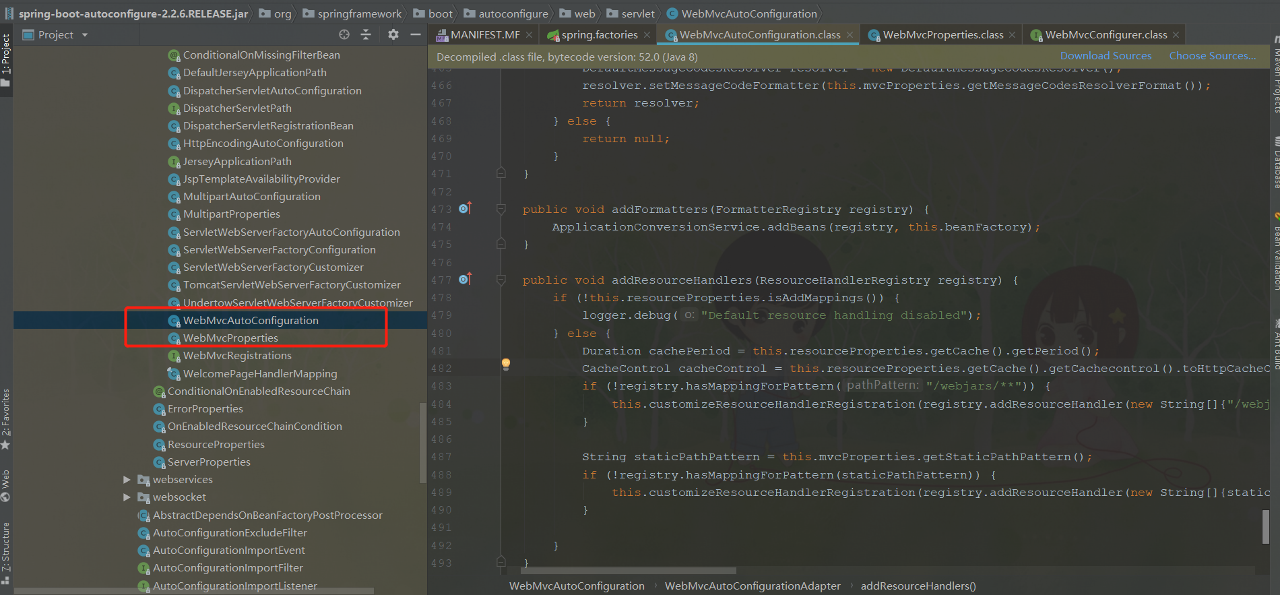Select MultipartAutoConfiguration in the tree
The image size is (1280, 595).
pos(251,197)
